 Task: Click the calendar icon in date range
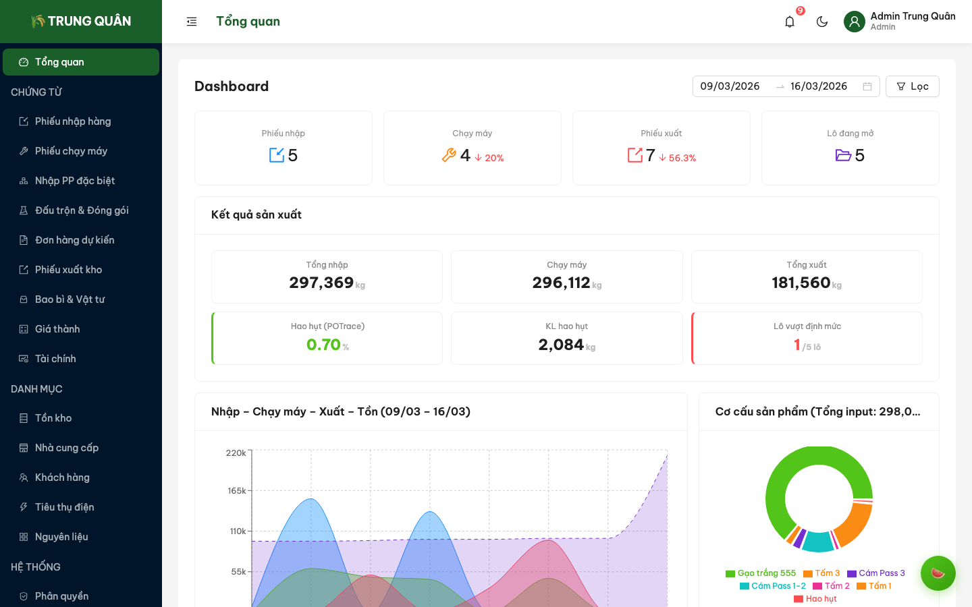click(x=867, y=86)
